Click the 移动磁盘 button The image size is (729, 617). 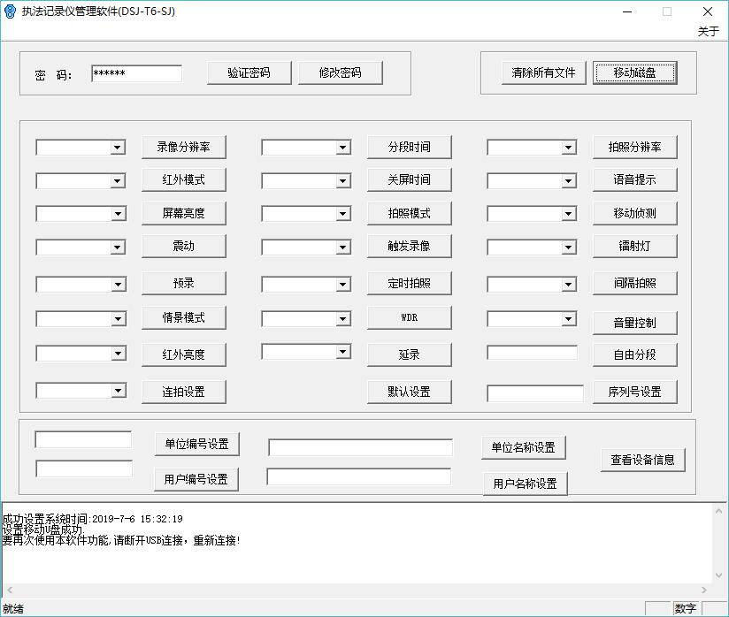pos(634,72)
